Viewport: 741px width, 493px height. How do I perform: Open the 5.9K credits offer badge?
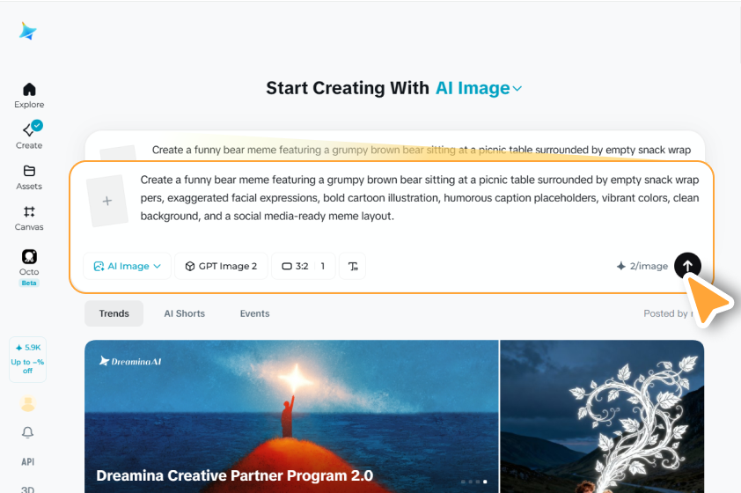[28, 359]
